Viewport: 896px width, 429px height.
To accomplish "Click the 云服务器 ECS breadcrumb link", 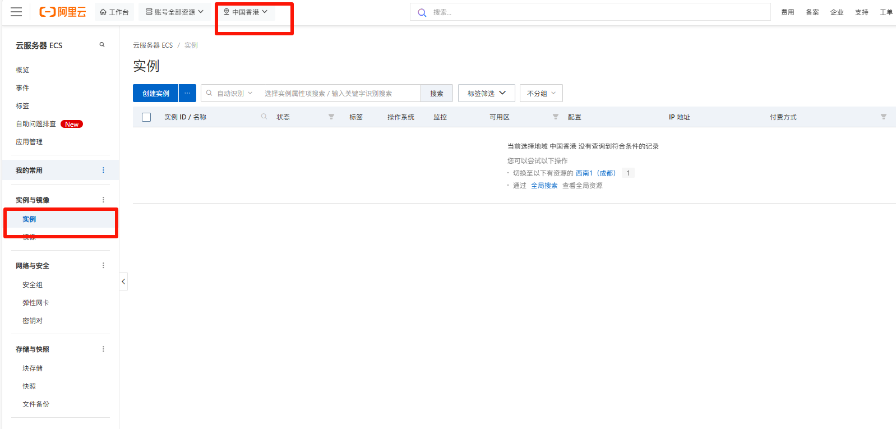I will pos(153,45).
